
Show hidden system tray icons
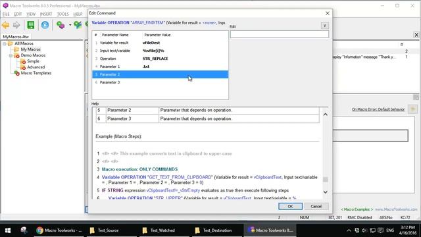349,230
